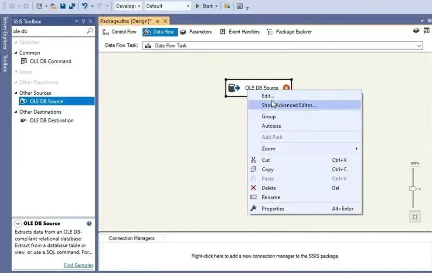The height and width of the screenshot is (273, 432).
Task: Click the Variables grid icon in the designer's top-right
Action: pyautogui.click(x=426, y=31)
